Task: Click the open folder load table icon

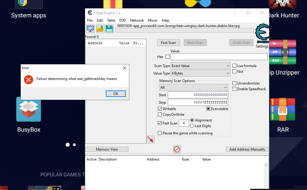Action: 100,29
